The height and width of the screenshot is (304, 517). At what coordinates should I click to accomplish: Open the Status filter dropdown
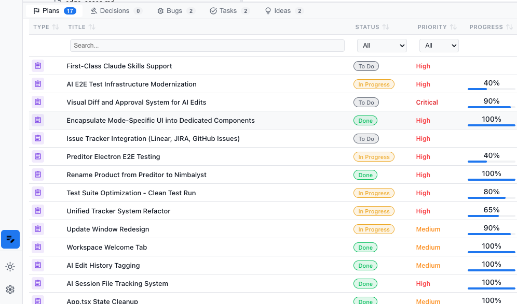coord(382,46)
